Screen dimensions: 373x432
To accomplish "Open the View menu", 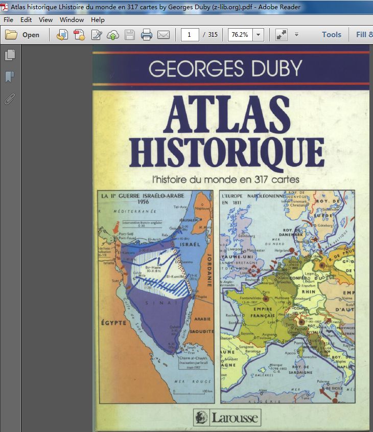I will tap(45, 20).
